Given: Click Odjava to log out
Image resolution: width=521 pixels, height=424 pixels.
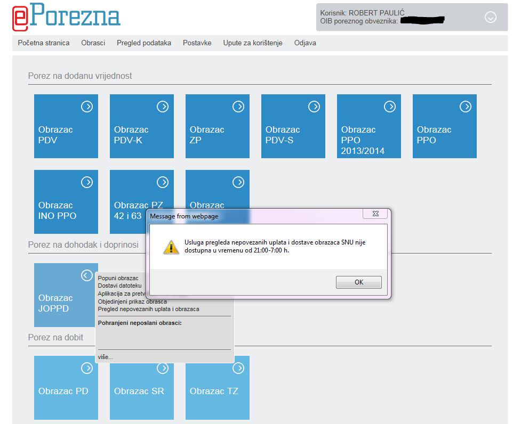Looking at the screenshot, I should pos(305,43).
